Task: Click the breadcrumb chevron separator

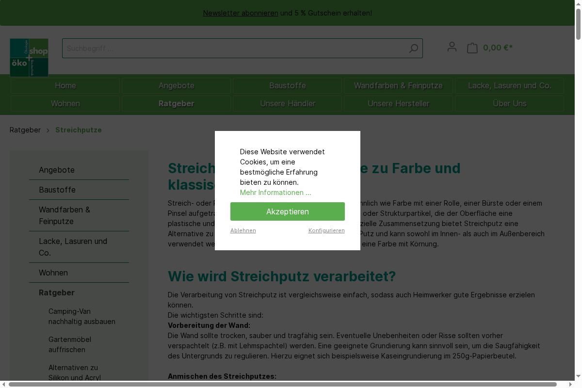Action: [x=48, y=130]
